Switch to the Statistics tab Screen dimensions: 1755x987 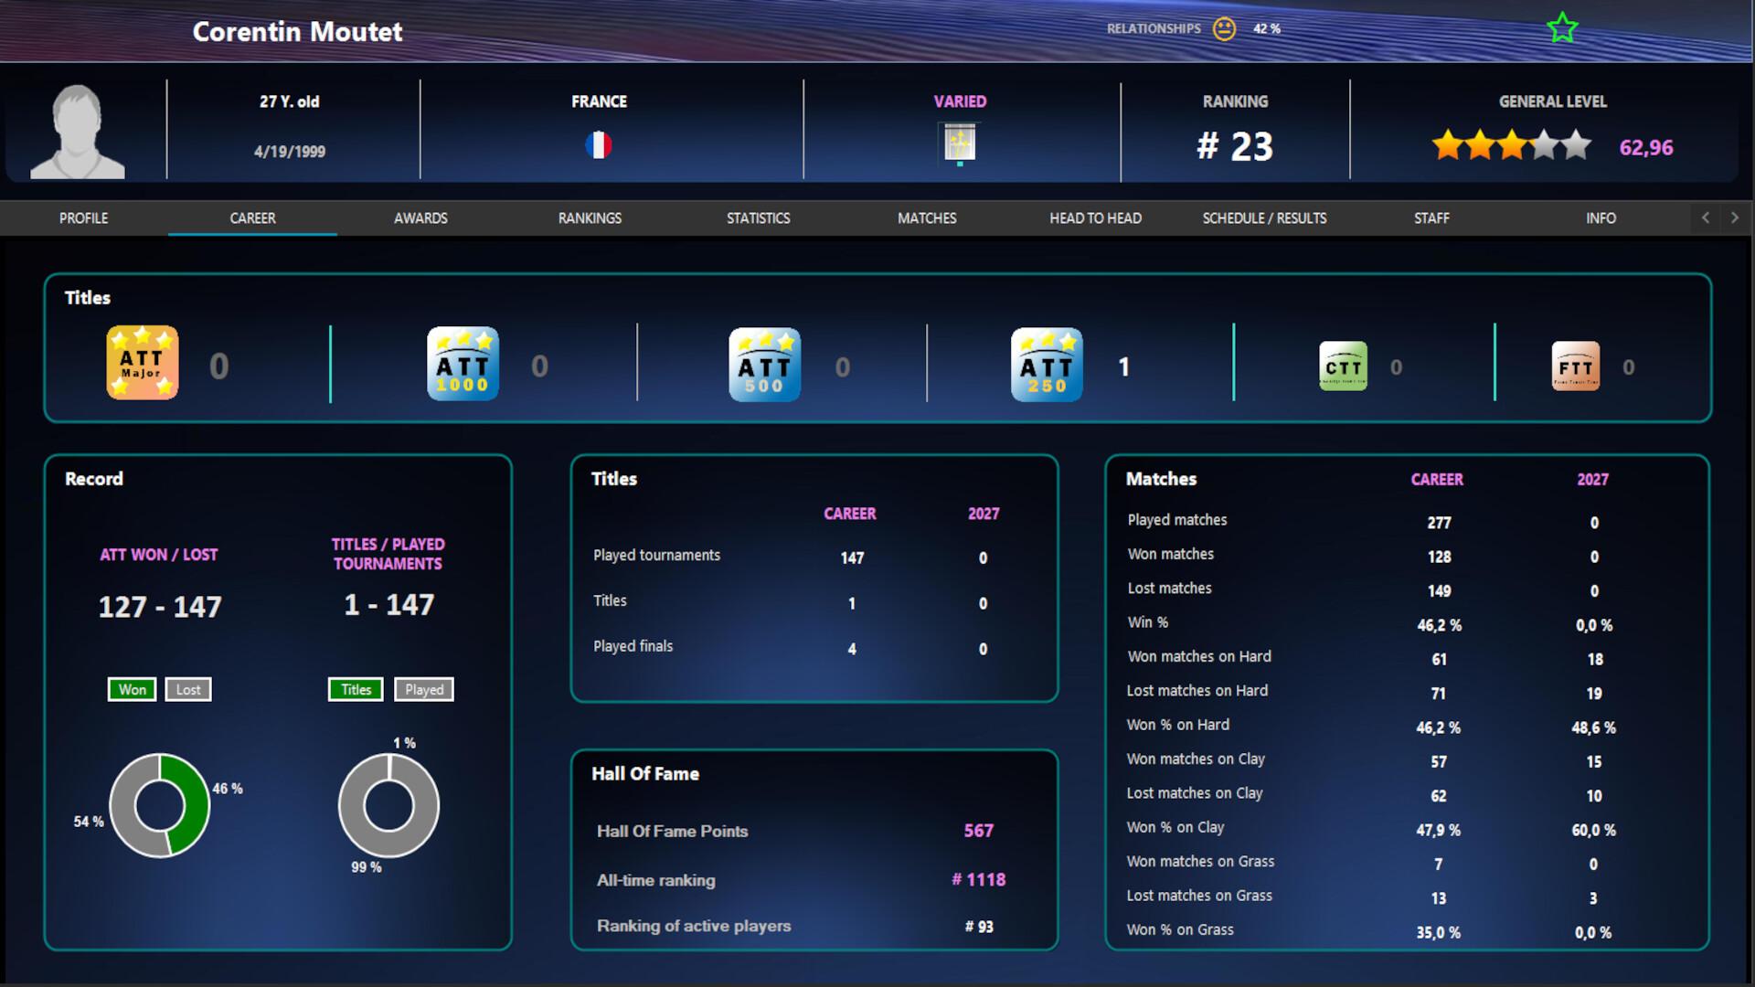coord(758,218)
